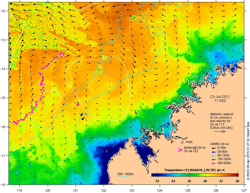
Task: Click the red 150-300m legend arrow
Action: click(214, 159)
